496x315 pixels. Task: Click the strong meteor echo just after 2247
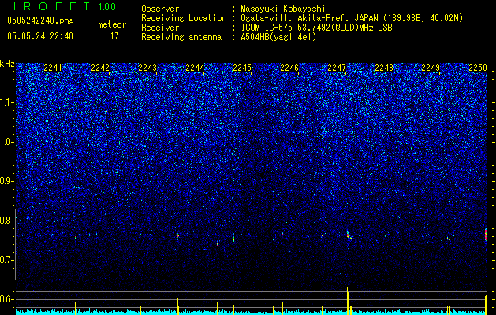[x=349, y=235]
